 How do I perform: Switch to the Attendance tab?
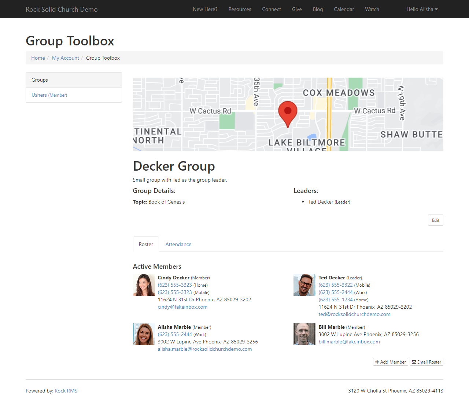(x=178, y=244)
